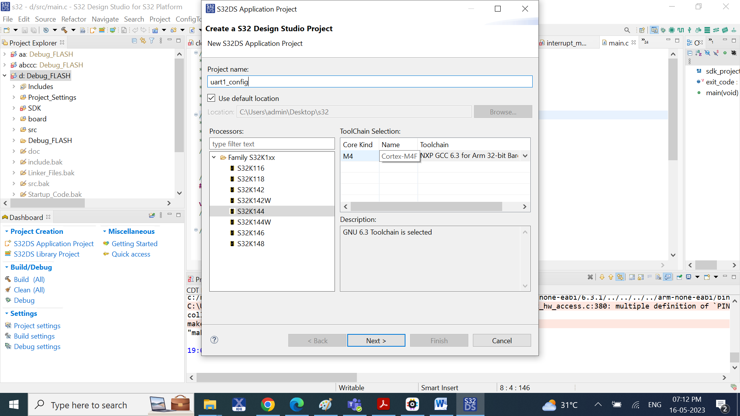Switch to the main.c editor tab
This screenshot has height=416, width=740.
618,43
